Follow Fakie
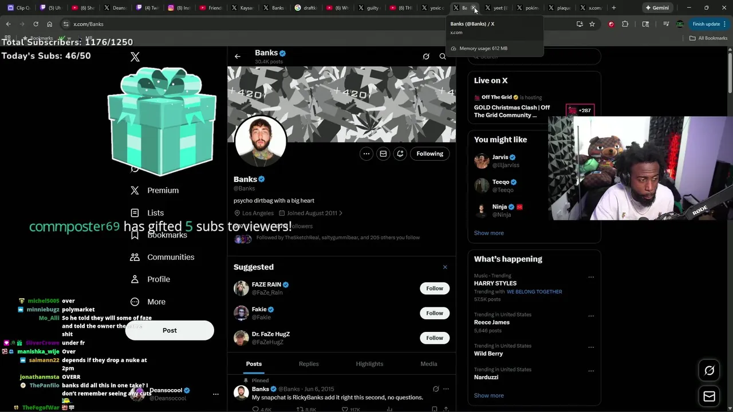Viewport: 733px width, 412px height. 435,313
